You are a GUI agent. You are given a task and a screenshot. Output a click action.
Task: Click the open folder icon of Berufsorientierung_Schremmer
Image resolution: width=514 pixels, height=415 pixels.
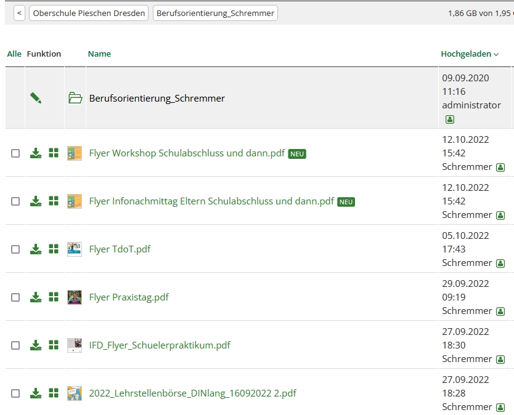[75, 98]
